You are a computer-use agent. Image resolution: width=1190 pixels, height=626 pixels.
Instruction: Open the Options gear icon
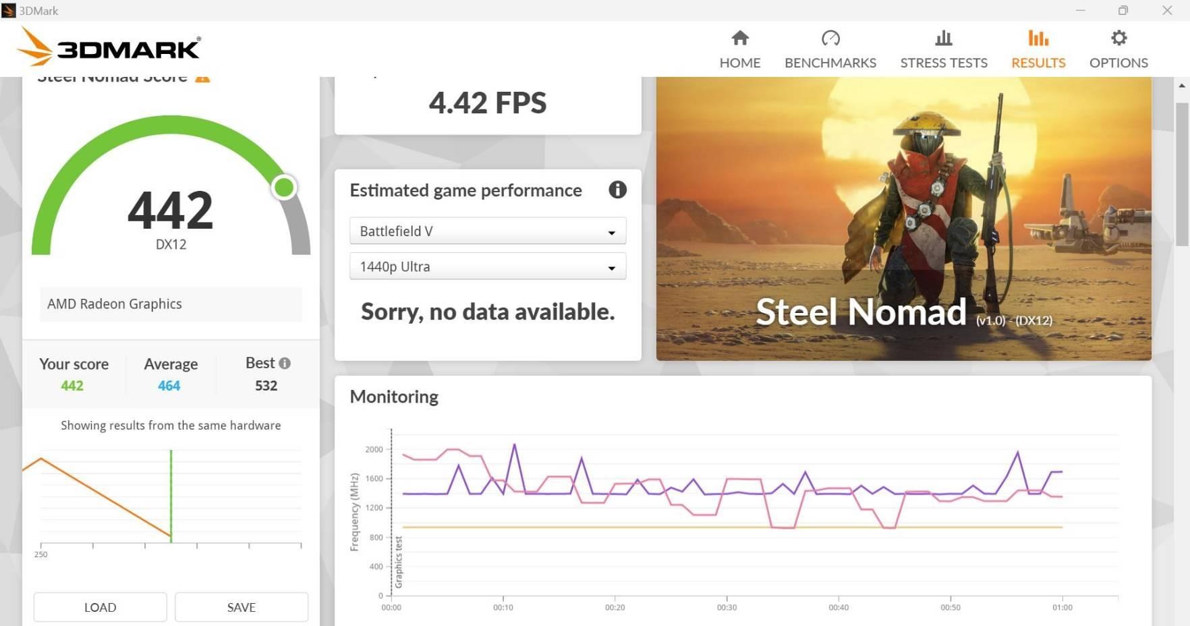[x=1118, y=38]
